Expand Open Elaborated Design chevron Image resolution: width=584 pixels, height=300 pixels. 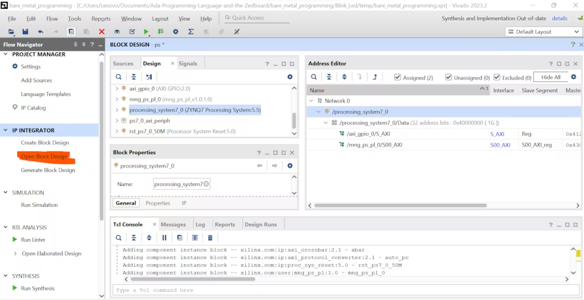[x=15, y=254]
